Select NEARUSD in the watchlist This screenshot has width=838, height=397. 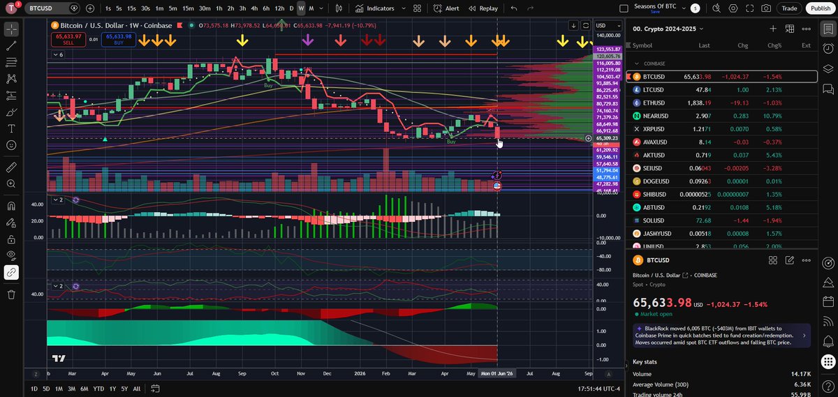[x=721, y=116]
